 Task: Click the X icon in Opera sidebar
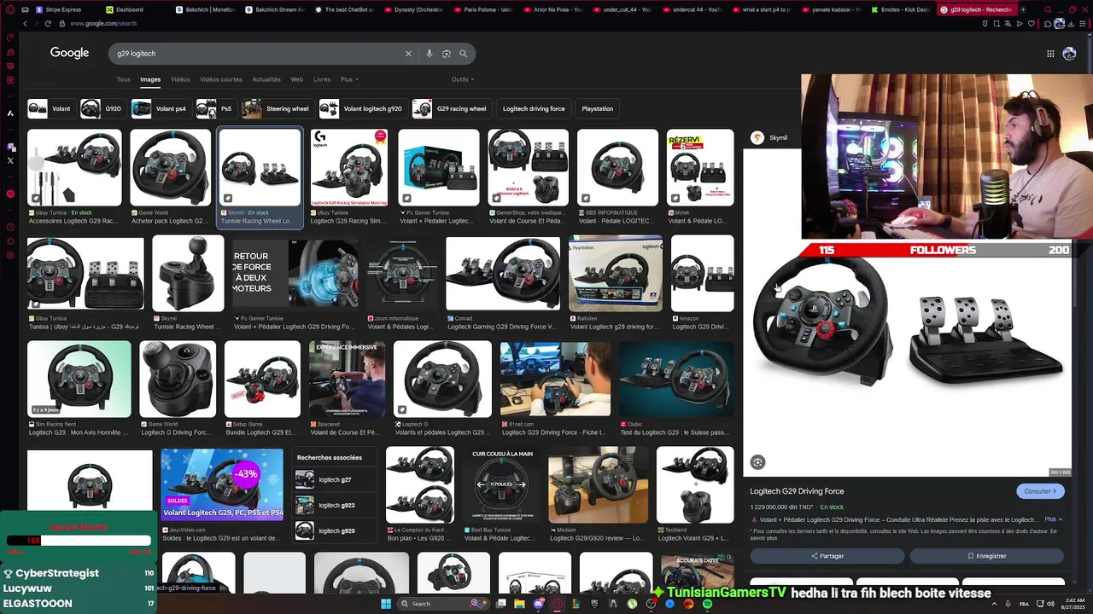(x=10, y=160)
